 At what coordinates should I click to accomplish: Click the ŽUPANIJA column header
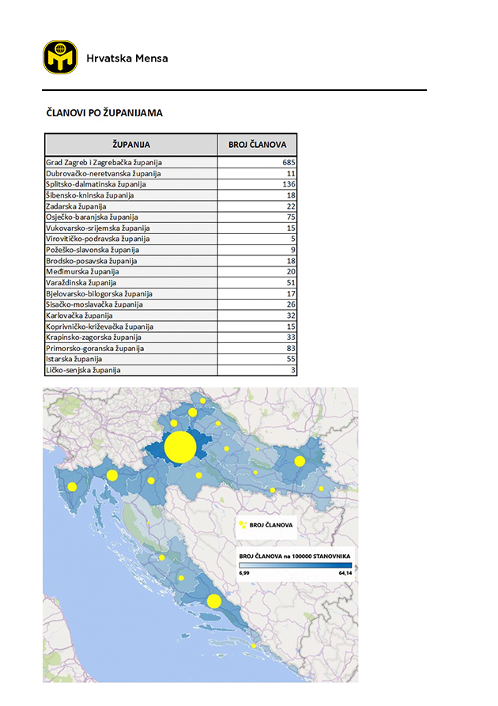(x=131, y=145)
